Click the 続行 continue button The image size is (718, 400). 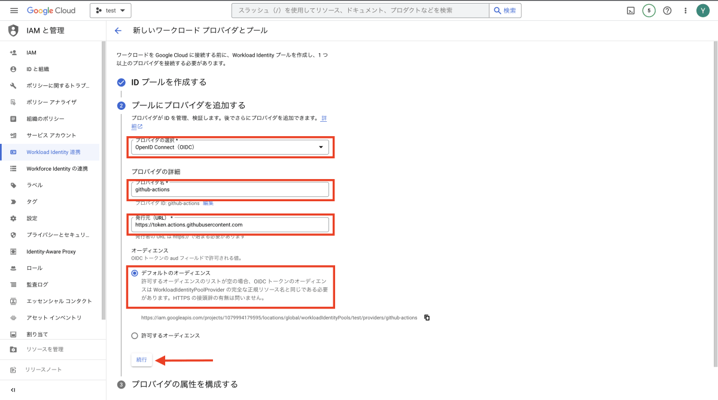(142, 359)
